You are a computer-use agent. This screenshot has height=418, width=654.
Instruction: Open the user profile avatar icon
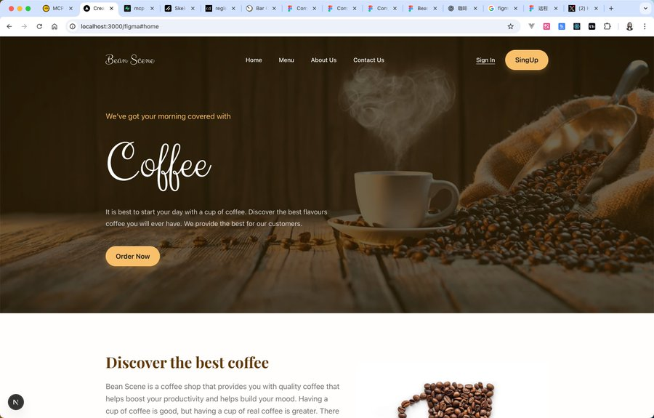pyautogui.click(x=629, y=26)
